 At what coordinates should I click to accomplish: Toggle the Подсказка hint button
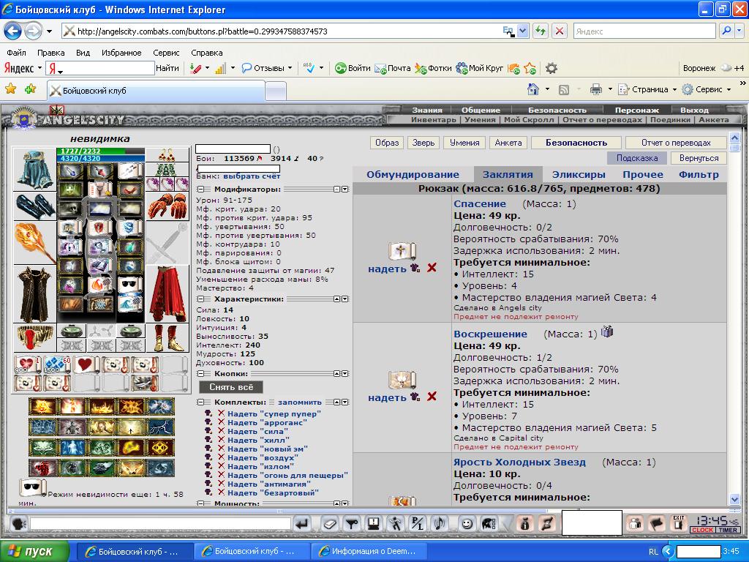[637, 158]
